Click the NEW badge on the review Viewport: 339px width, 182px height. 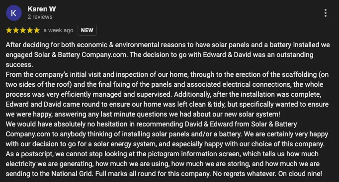(87, 30)
